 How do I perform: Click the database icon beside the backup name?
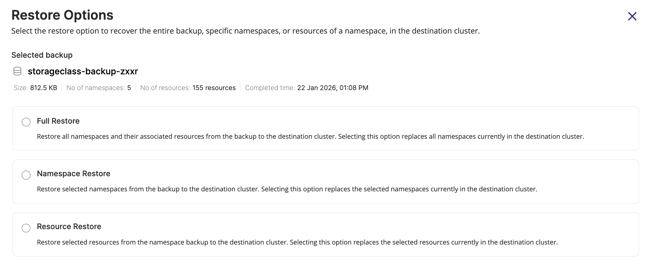[x=18, y=71]
